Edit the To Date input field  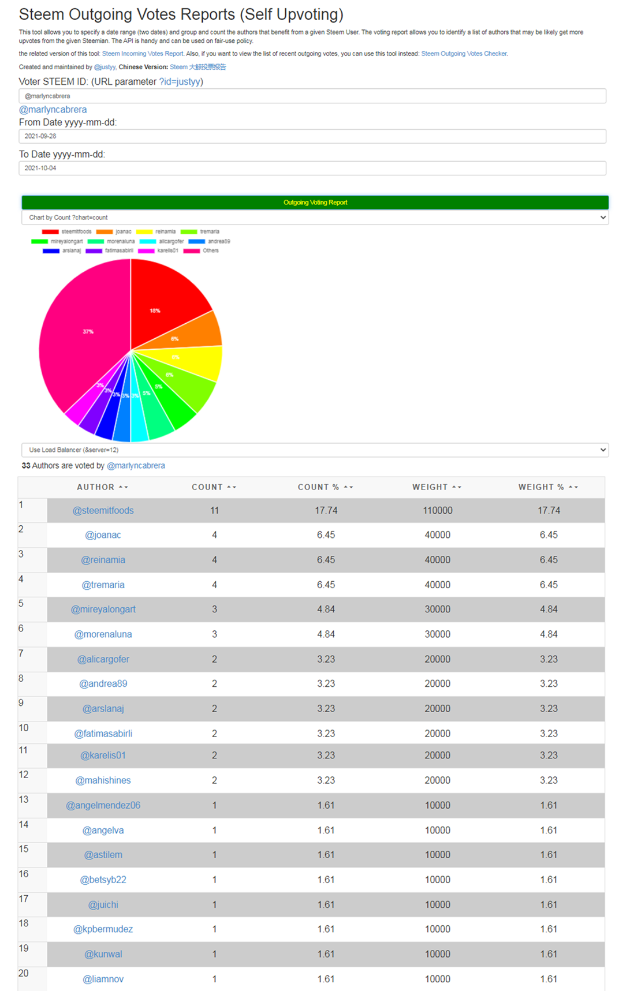312,168
